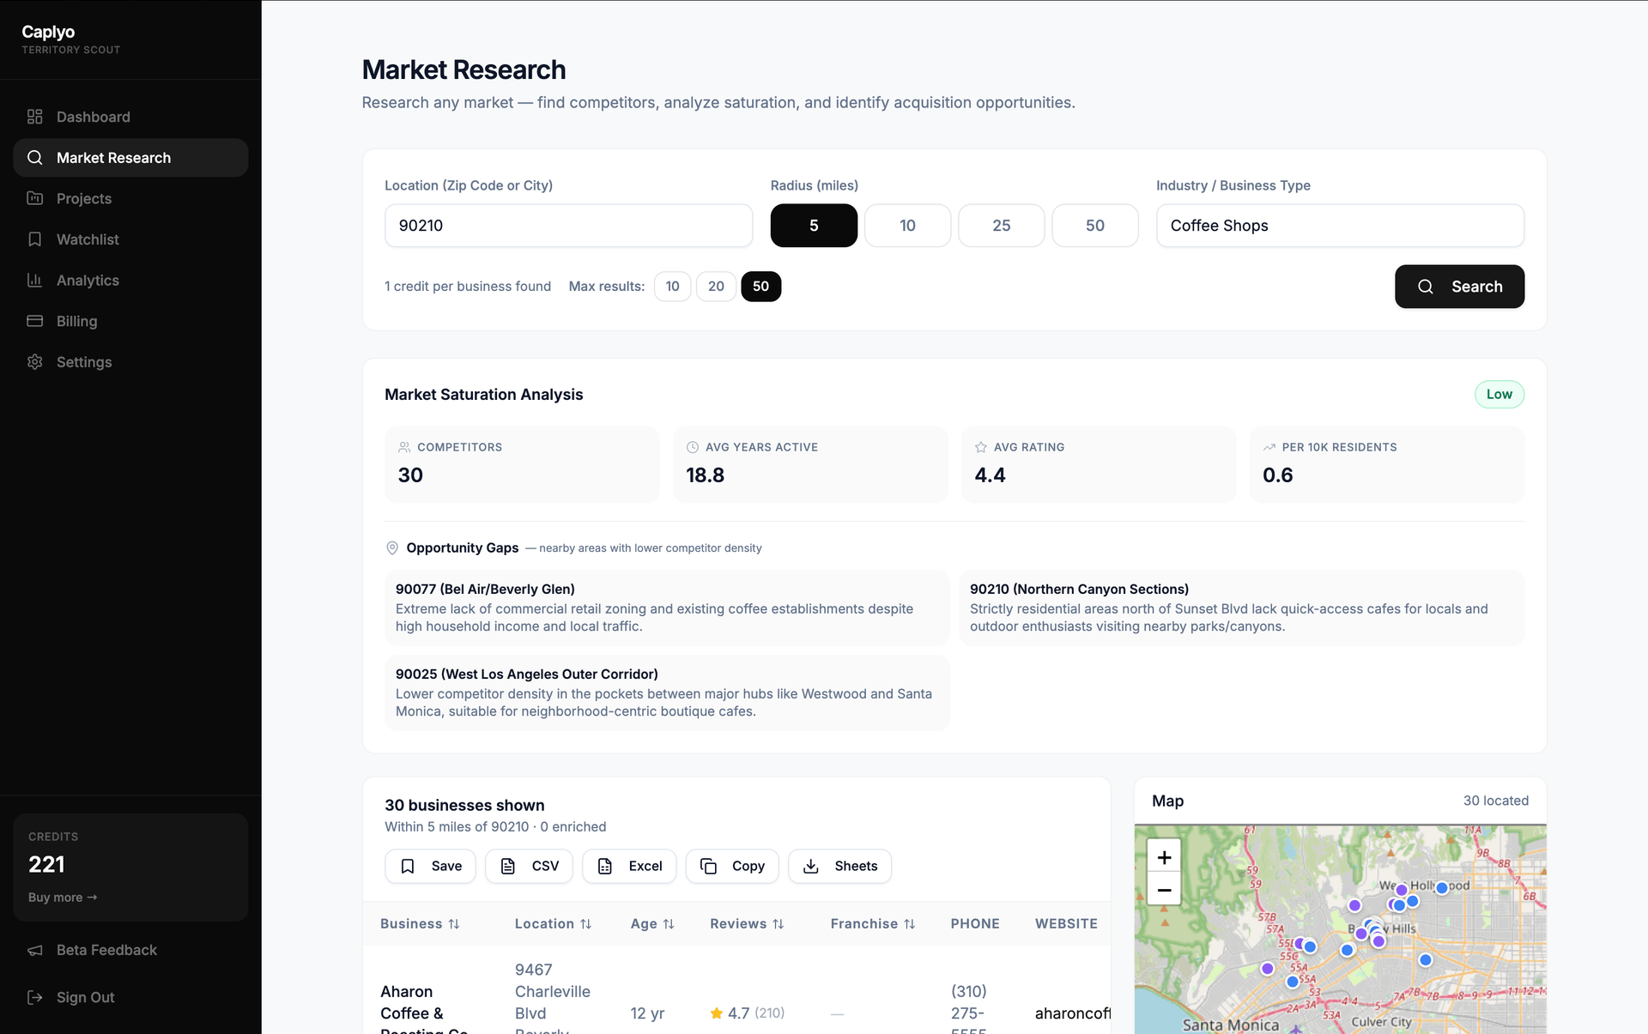Click the Projects folder icon
This screenshot has height=1034, width=1648.
tap(34, 198)
